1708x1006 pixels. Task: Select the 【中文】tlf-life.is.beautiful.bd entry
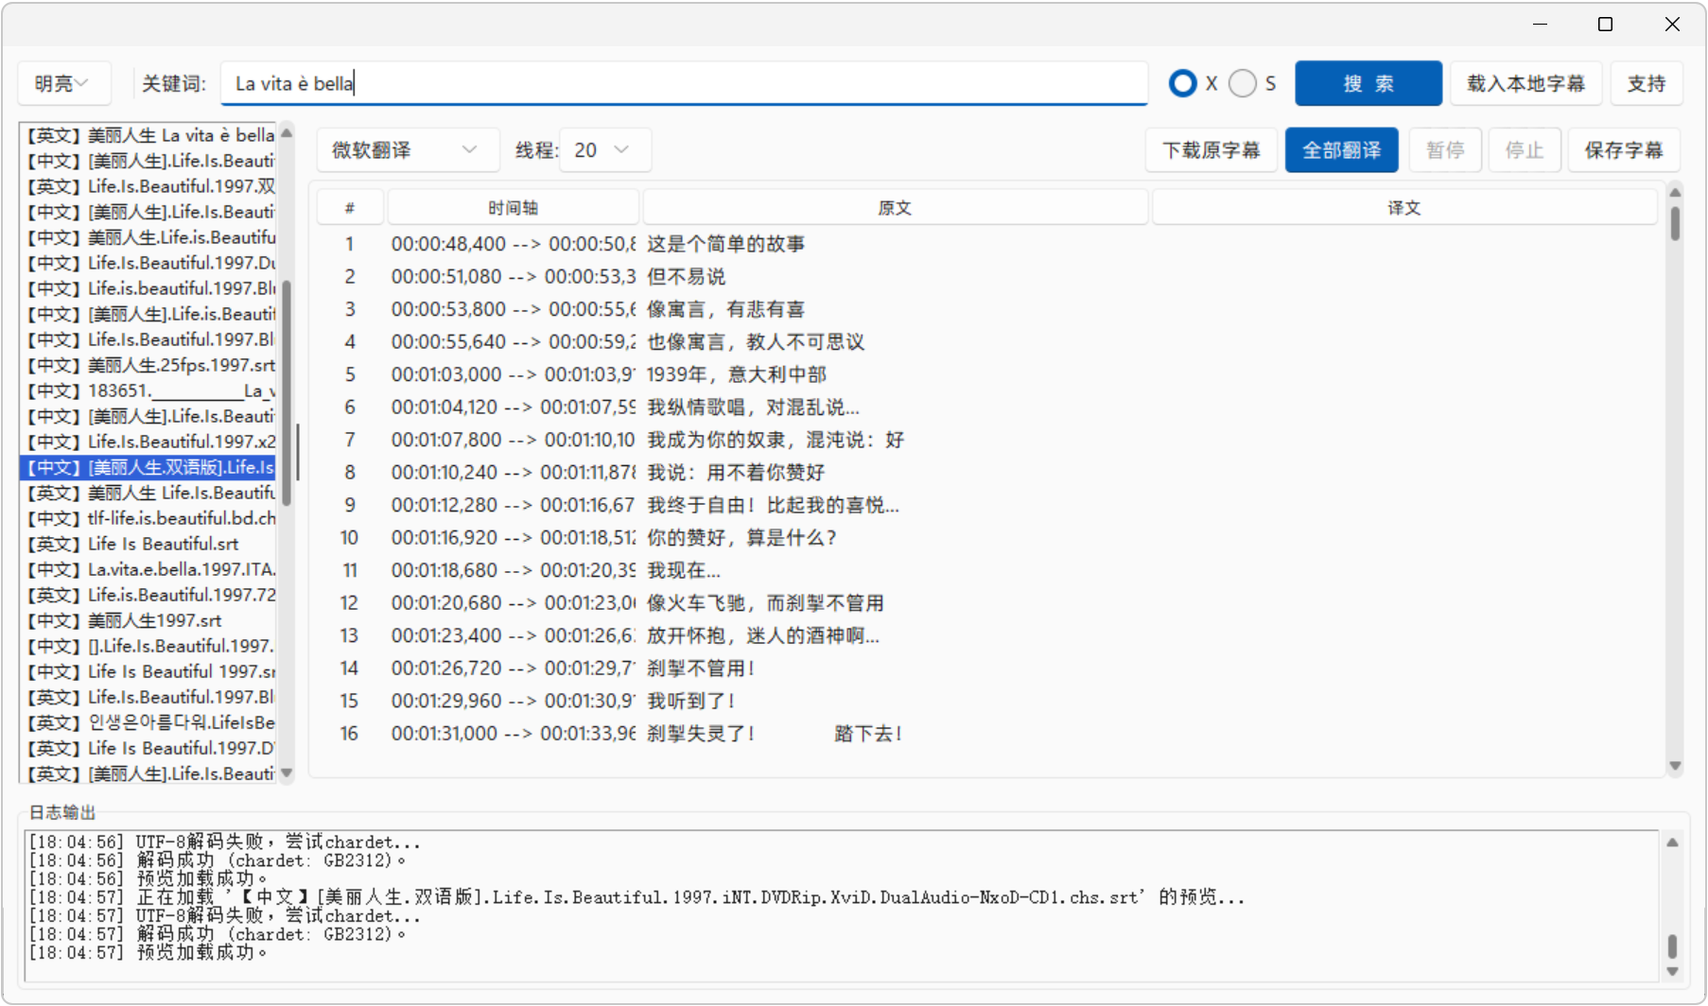149,518
